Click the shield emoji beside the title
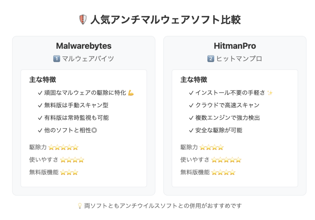 pos(83,20)
